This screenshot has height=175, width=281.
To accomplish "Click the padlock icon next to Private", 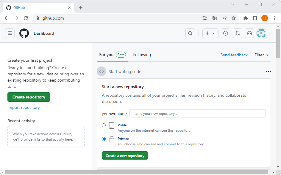I will (x=112, y=139).
